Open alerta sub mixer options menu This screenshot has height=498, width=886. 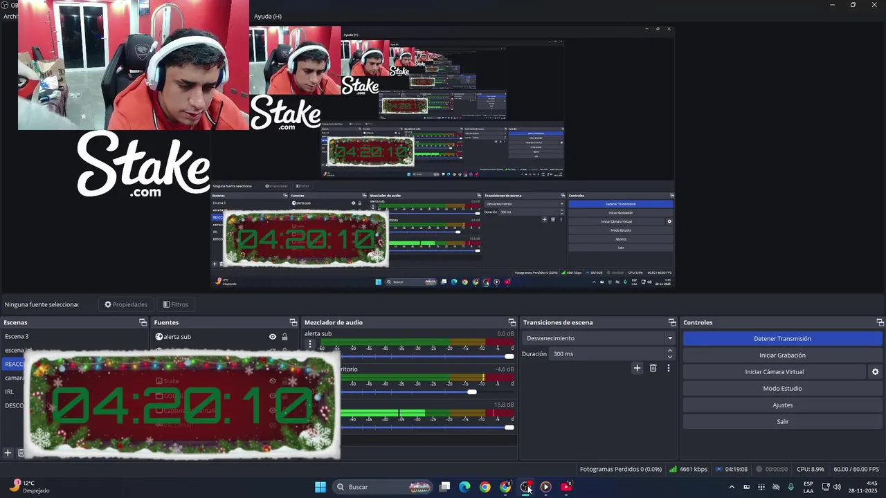(x=310, y=344)
